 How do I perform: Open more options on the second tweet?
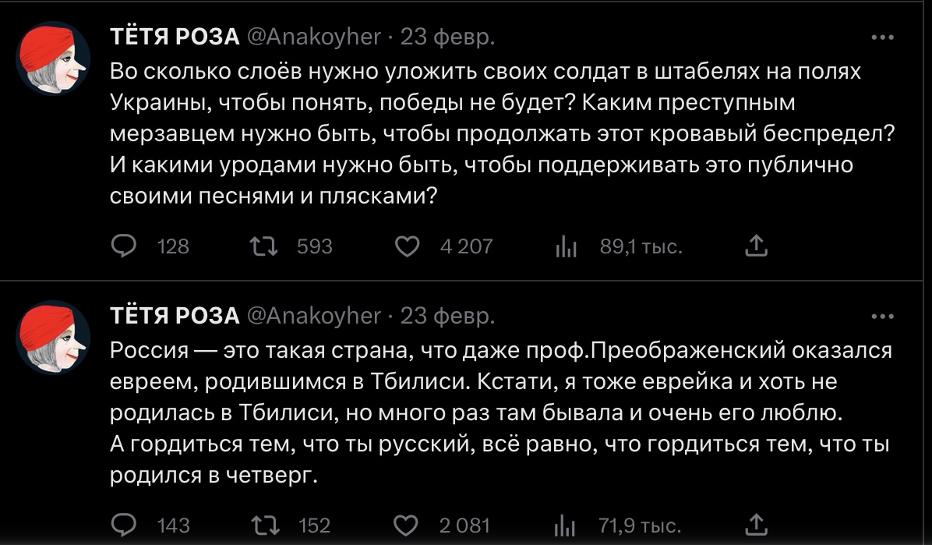point(881,316)
